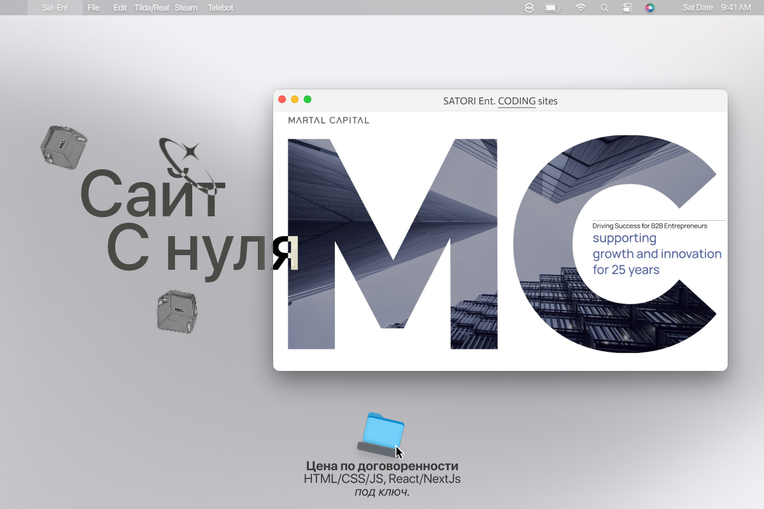The height and width of the screenshot is (509, 764).
Task: Open the Control Center icon
Action: (627, 8)
